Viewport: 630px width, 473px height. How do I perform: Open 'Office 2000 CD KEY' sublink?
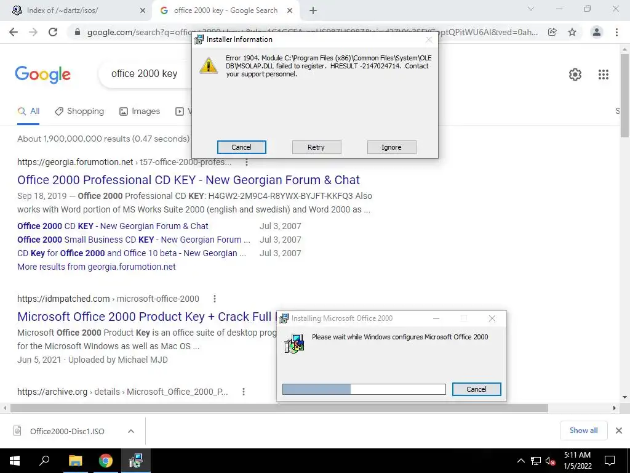point(113,226)
